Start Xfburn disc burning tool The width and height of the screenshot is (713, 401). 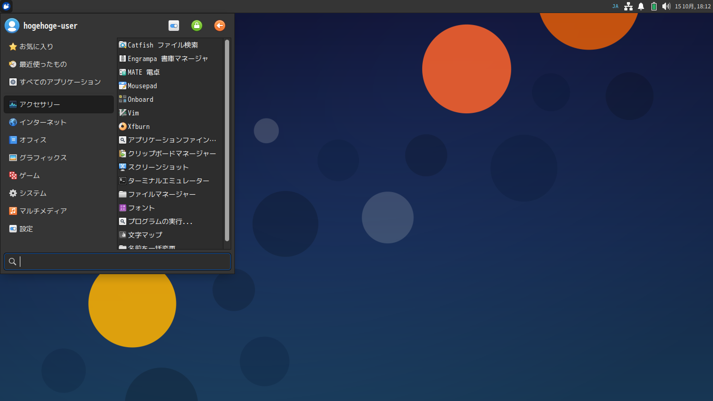138,126
